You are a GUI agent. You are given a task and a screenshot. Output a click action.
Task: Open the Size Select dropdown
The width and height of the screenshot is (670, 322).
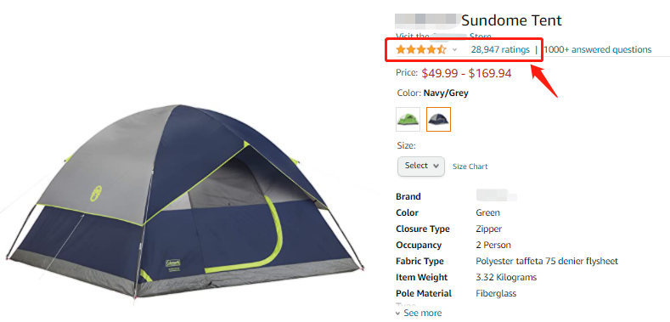421,166
